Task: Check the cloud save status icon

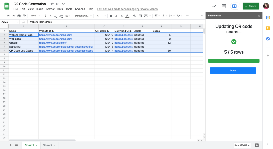Action: [63, 4]
